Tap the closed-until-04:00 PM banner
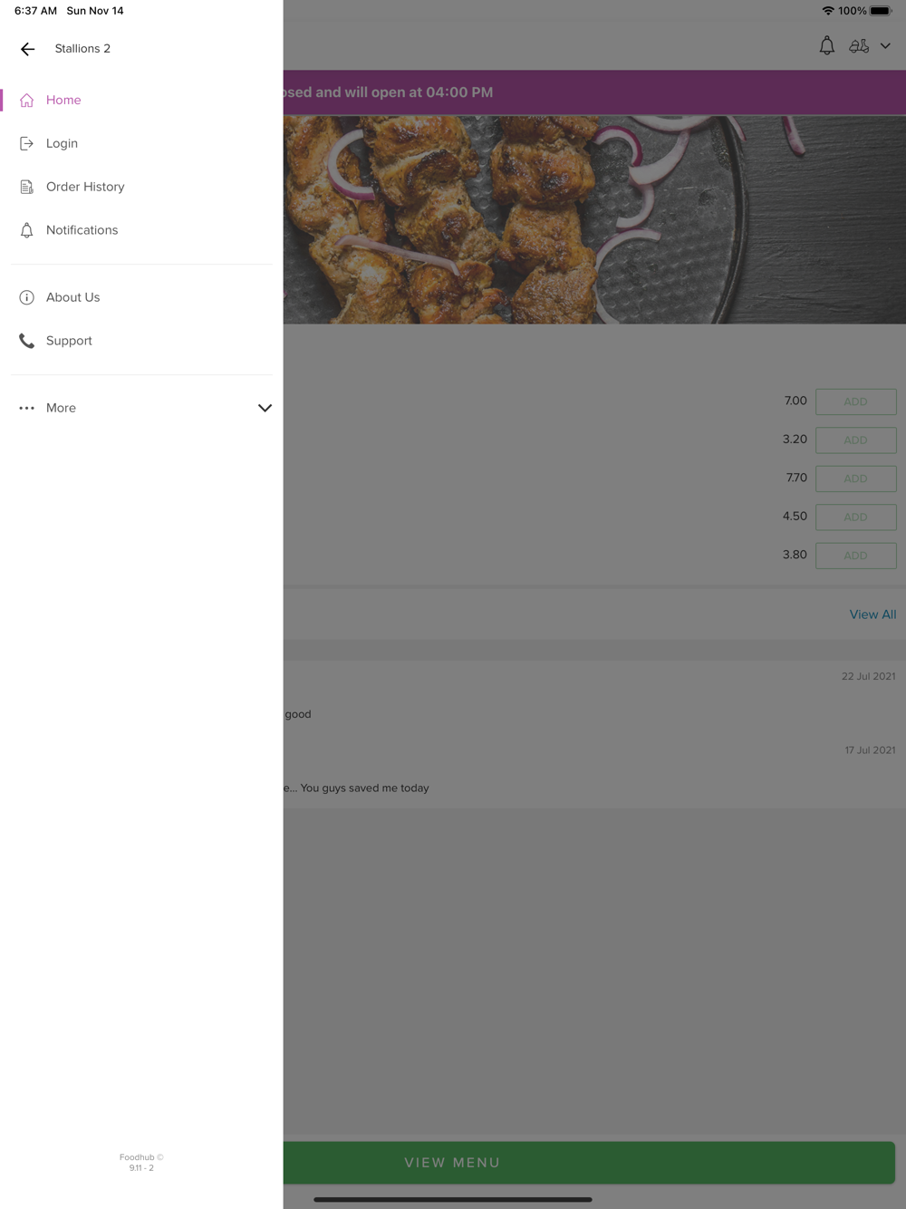This screenshot has height=1209, width=906. coord(594,92)
